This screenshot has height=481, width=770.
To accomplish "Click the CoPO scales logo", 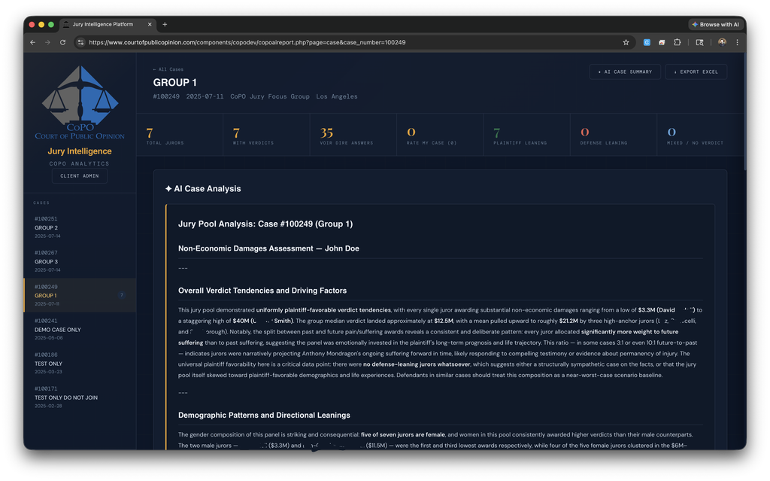I will click(80, 102).
